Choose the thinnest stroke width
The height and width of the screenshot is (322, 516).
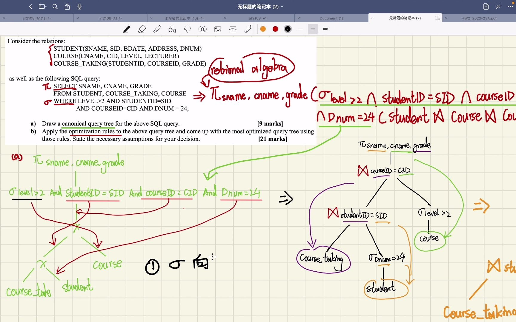pos(300,29)
